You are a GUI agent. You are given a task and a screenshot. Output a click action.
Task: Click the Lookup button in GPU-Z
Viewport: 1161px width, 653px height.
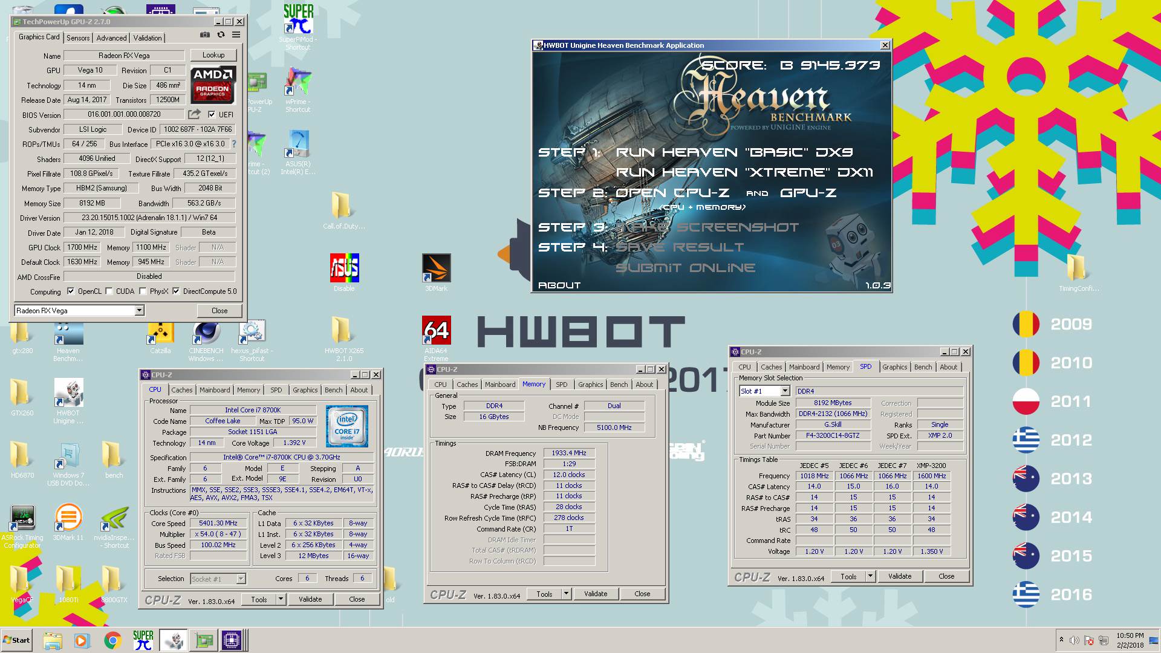point(213,55)
